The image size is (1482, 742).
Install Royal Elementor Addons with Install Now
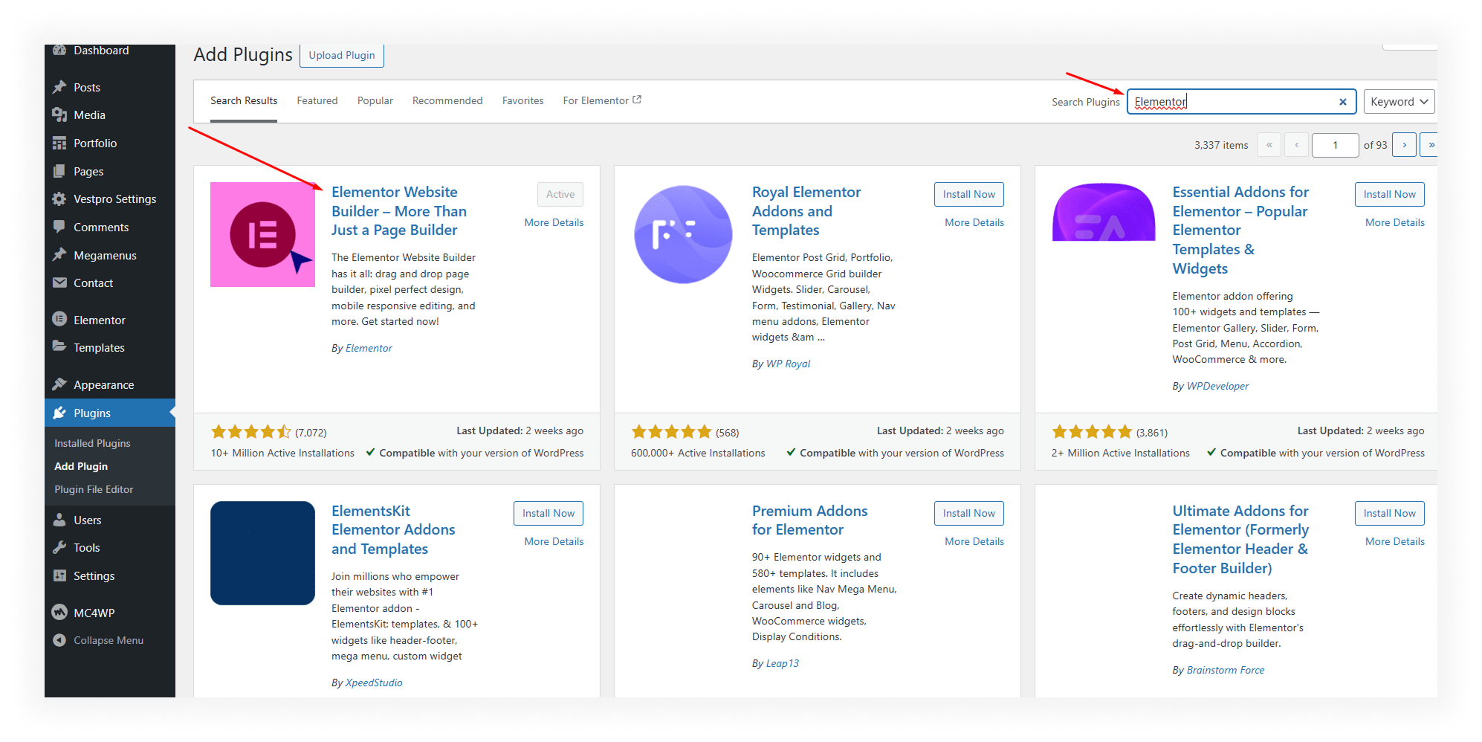pyautogui.click(x=969, y=194)
